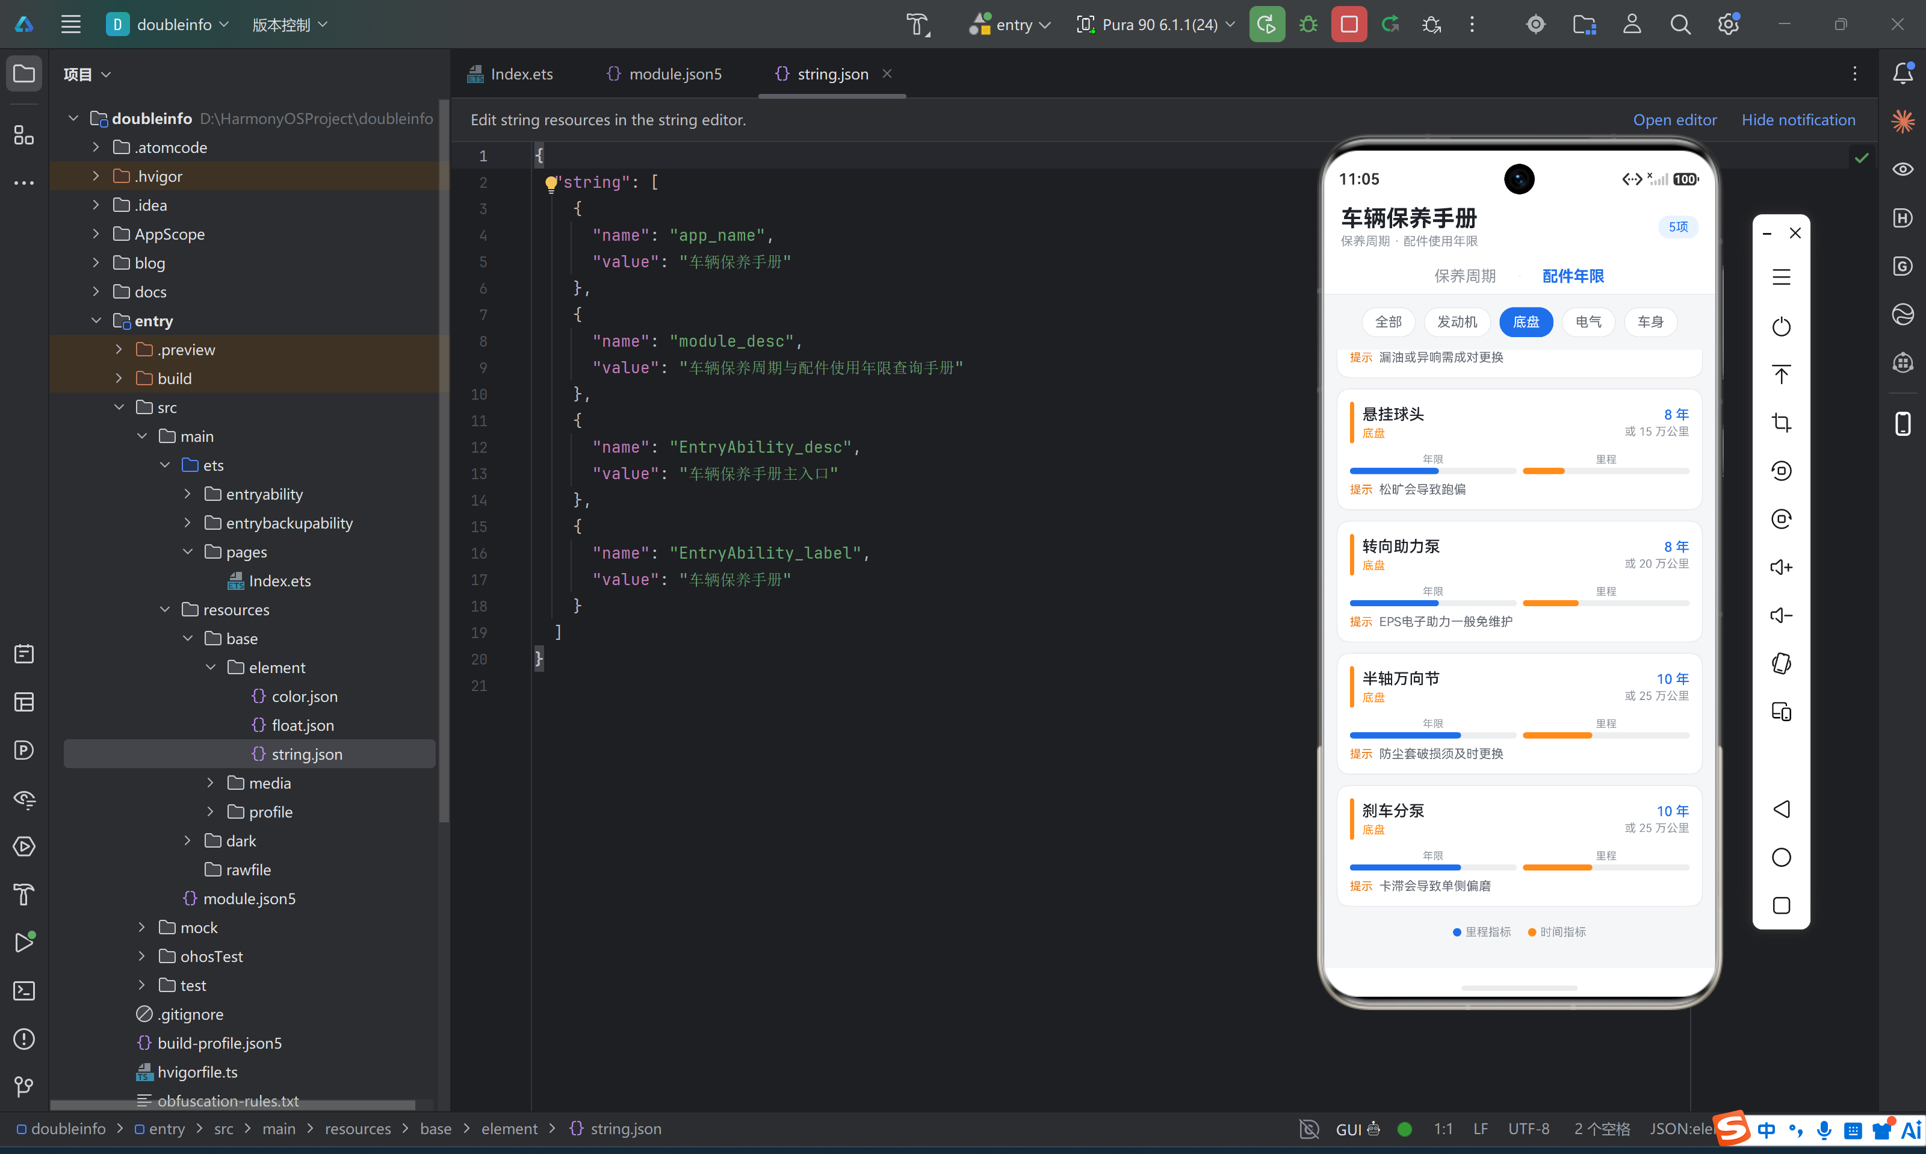
Task: Open the main hamburger menu
Action: click(71, 24)
